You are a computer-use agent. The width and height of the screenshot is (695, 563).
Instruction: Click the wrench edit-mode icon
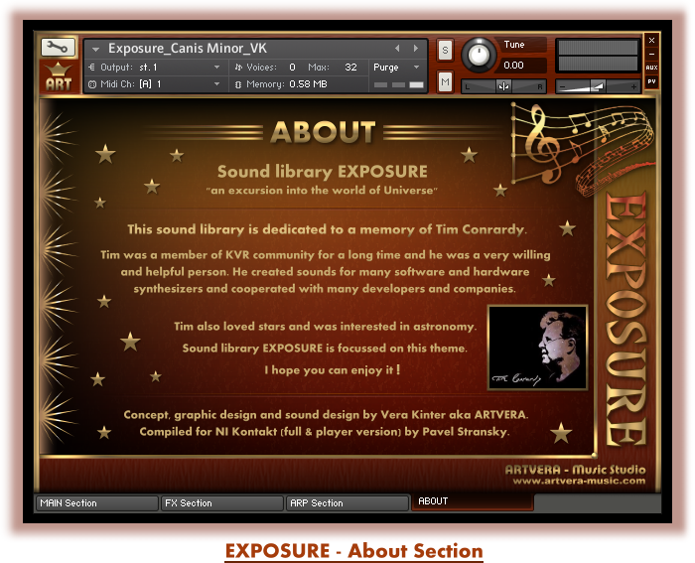(58, 47)
